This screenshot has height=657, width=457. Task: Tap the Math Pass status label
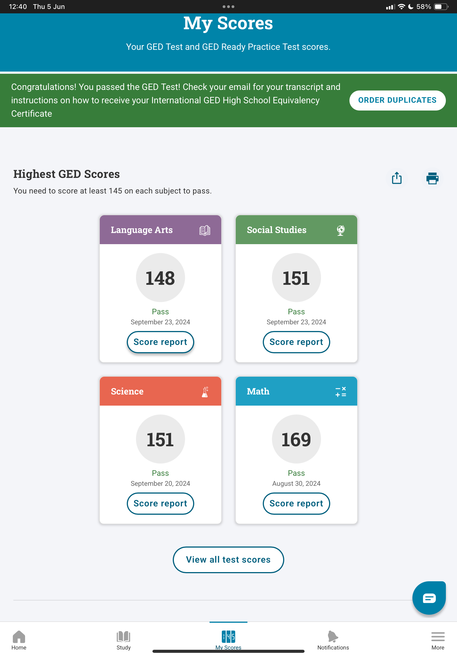(296, 473)
